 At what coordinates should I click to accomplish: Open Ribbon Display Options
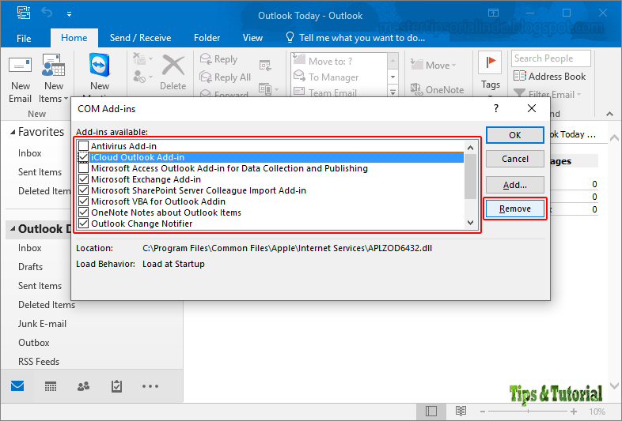point(493,13)
